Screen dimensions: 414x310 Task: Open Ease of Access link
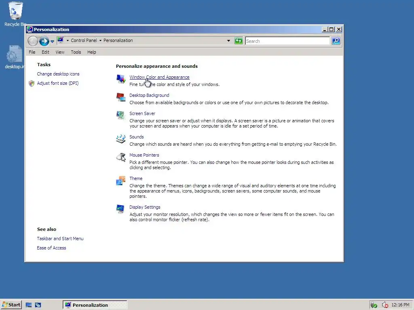click(x=51, y=248)
